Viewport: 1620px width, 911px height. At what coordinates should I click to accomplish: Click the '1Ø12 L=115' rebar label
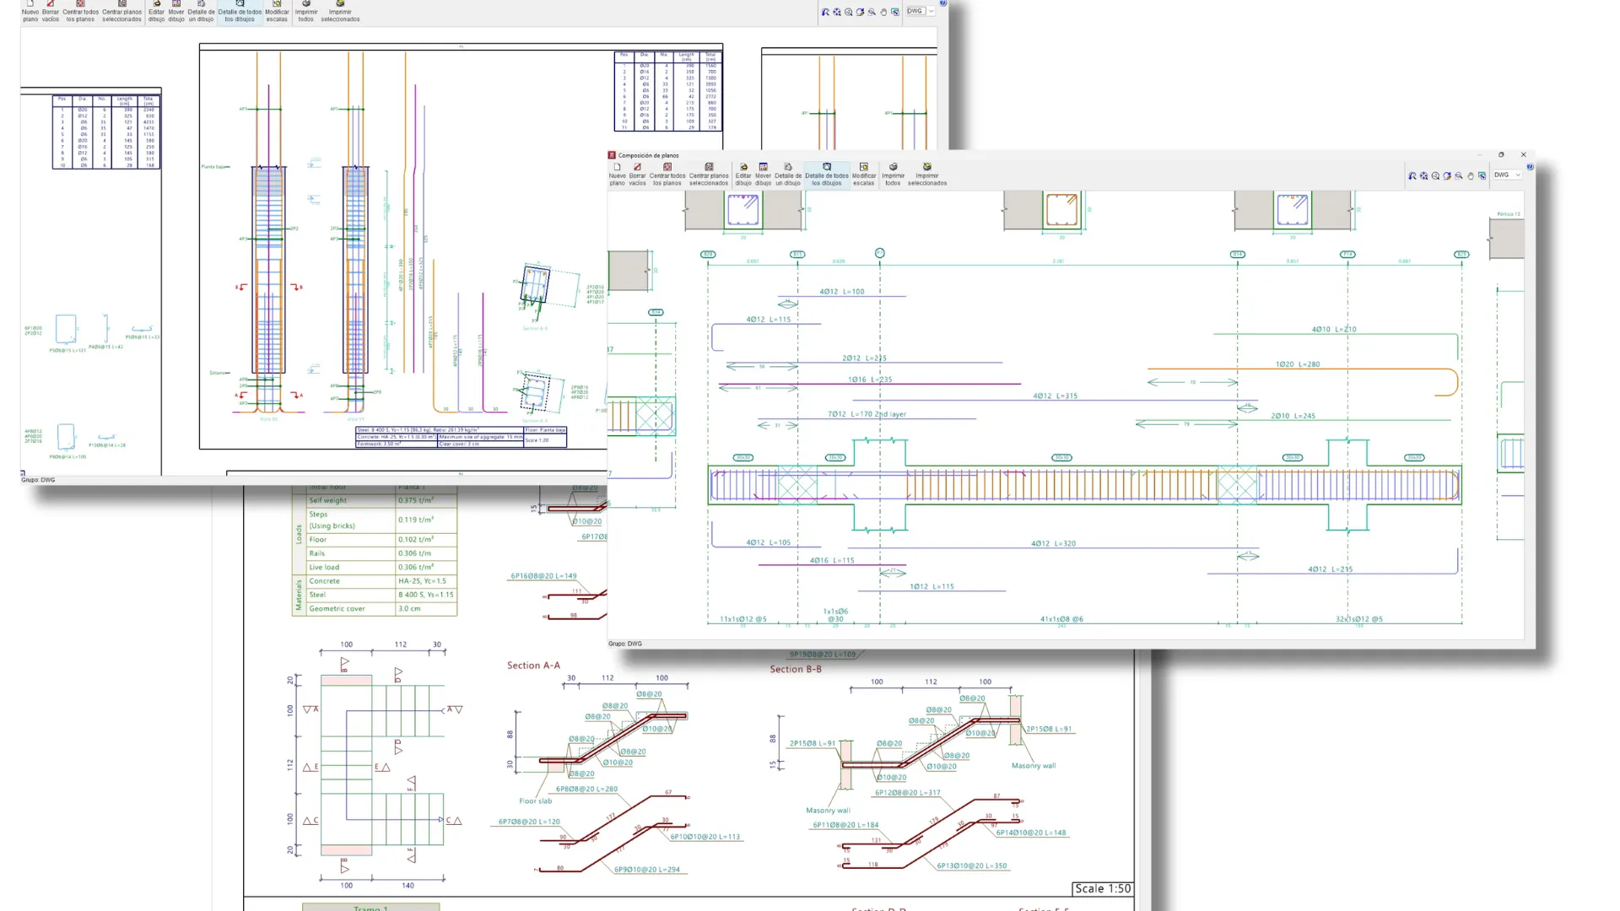pyautogui.click(x=931, y=586)
